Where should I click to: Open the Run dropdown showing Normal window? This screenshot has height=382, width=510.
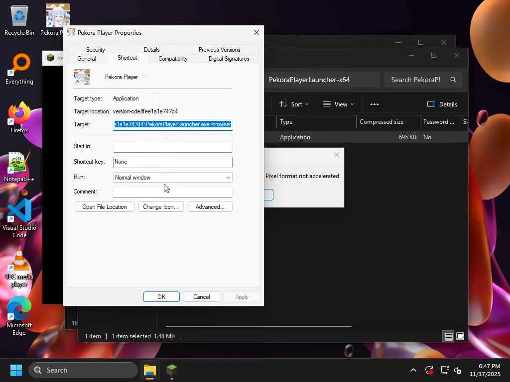[x=173, y=178]
